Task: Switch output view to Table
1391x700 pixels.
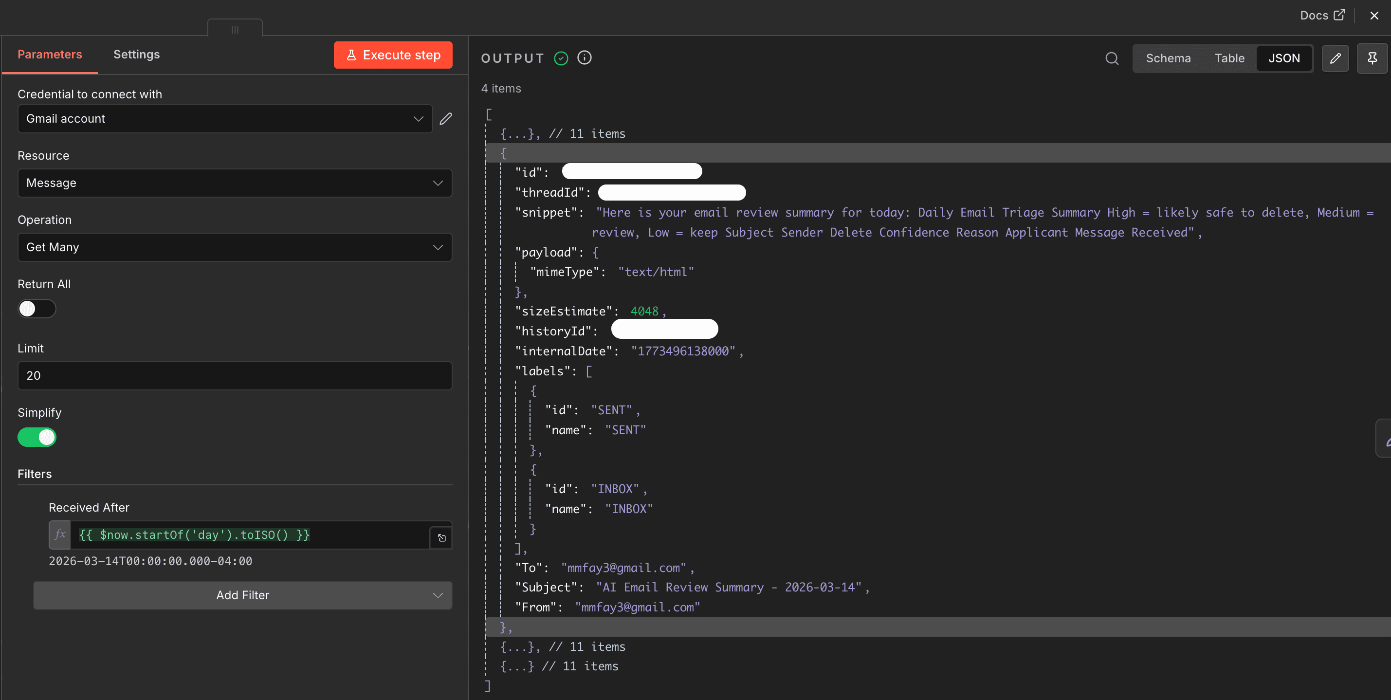Action: tap(1229, 58)
